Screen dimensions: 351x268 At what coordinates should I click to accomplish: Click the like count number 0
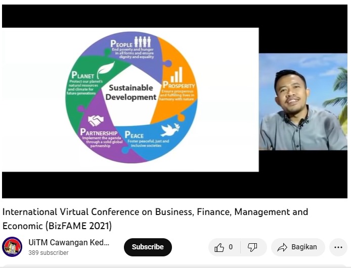(x=231, y=247)
